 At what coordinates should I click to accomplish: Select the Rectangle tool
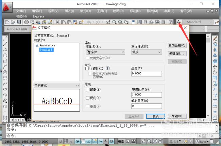click(x=5, y=61)
